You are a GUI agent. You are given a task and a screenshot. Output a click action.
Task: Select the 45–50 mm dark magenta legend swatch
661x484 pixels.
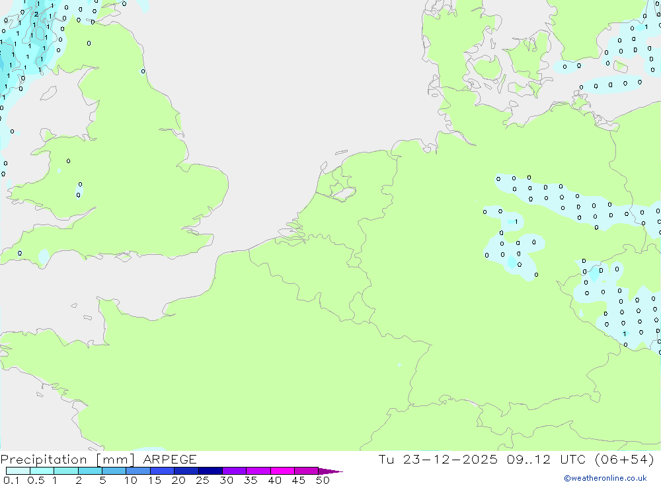pos(306,471)
